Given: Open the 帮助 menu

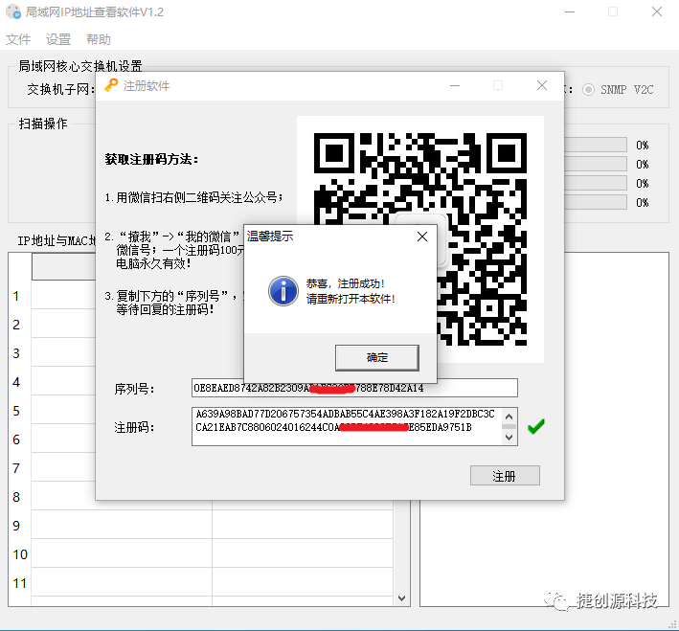Looking at the screenshot, I should 99,39.
